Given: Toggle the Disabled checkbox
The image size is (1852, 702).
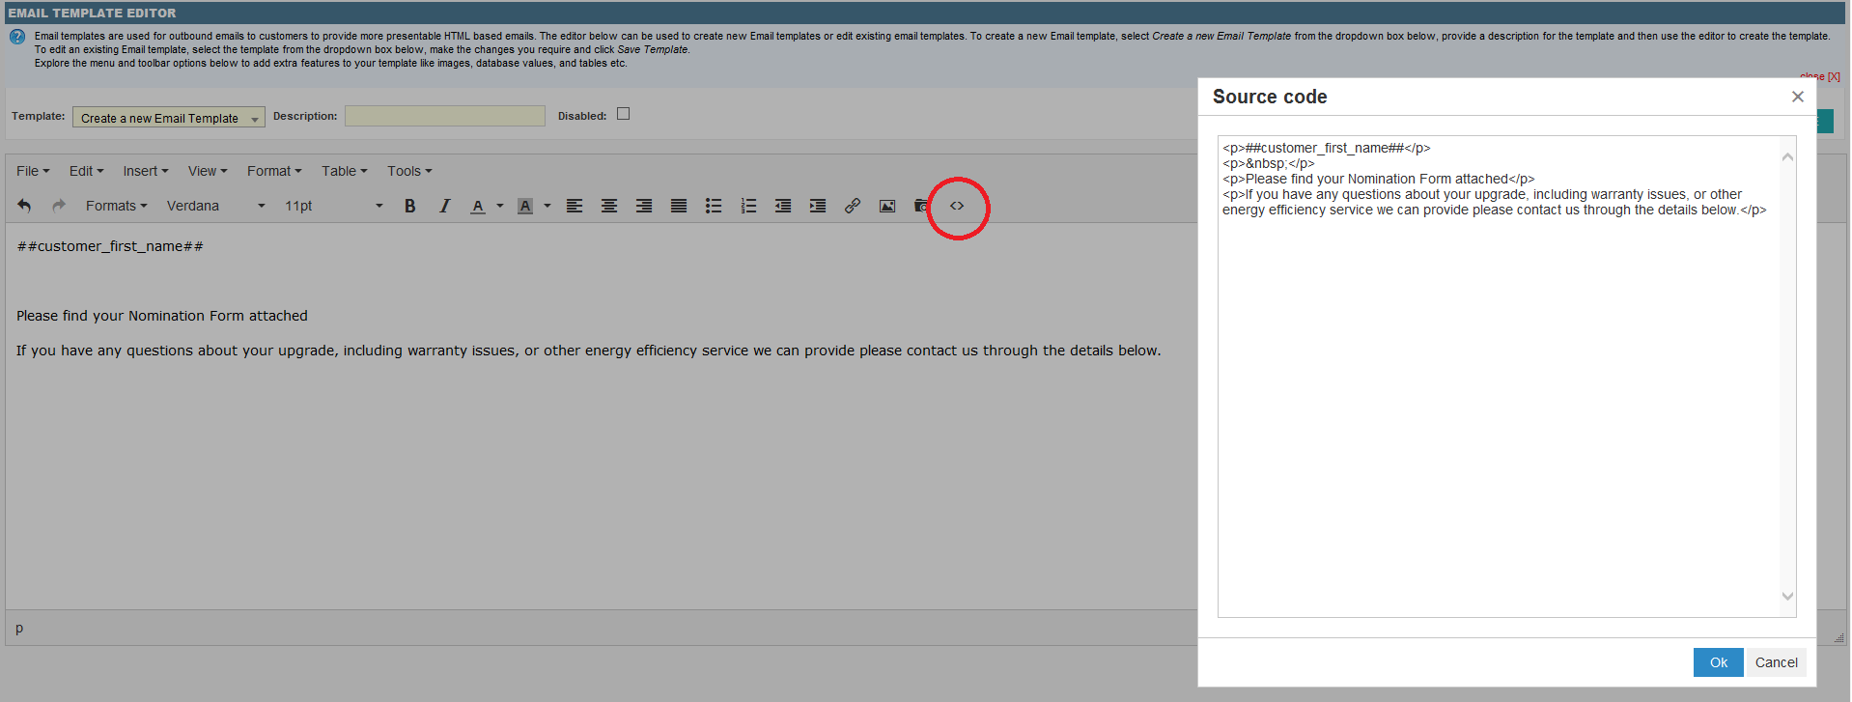Looking at the screenshot, I should pos(624,114).
